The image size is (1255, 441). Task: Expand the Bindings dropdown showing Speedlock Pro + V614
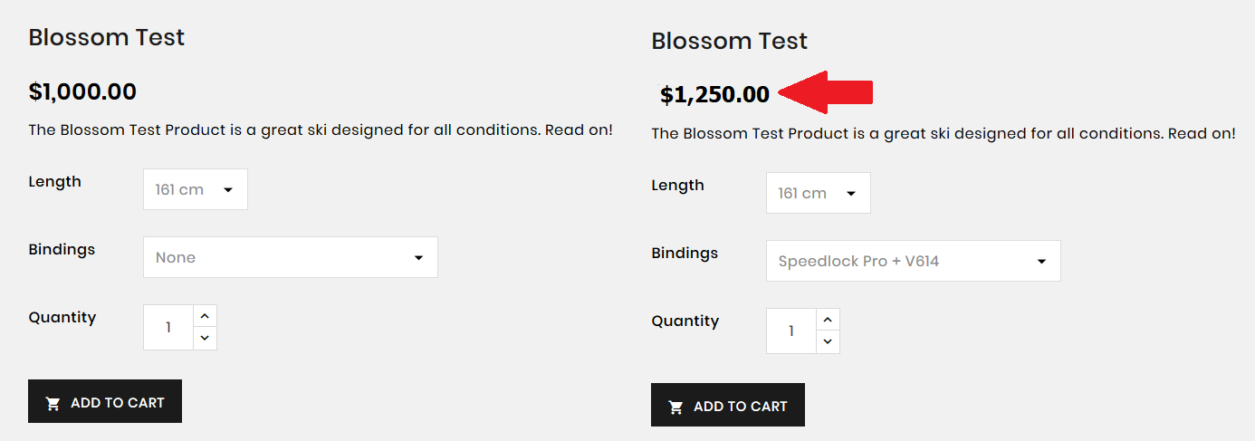(x=913, y=261)
